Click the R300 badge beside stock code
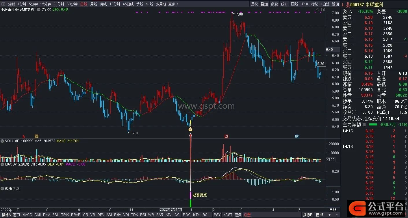Screen dimensions: 408x218 348,4
